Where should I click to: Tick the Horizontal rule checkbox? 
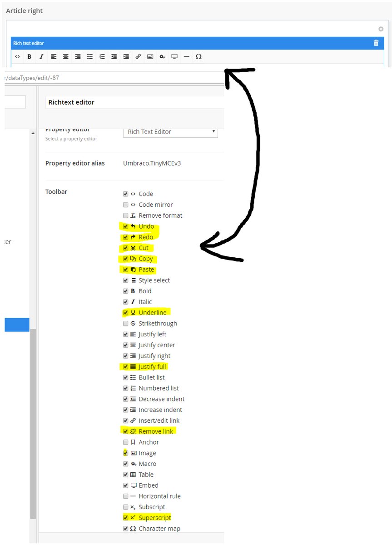[x=125, y=496]
